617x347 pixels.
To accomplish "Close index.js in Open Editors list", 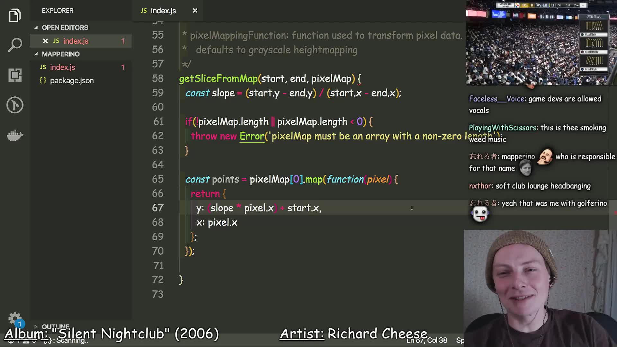I will click(45, 41).
